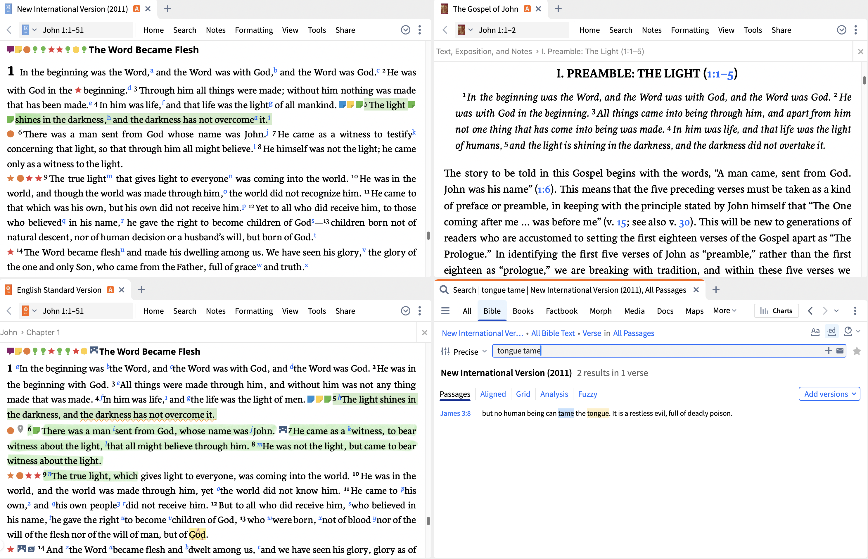Open the NIV panel kebab menu
Viewport: 868px width, 559px height.
[419, 30]
